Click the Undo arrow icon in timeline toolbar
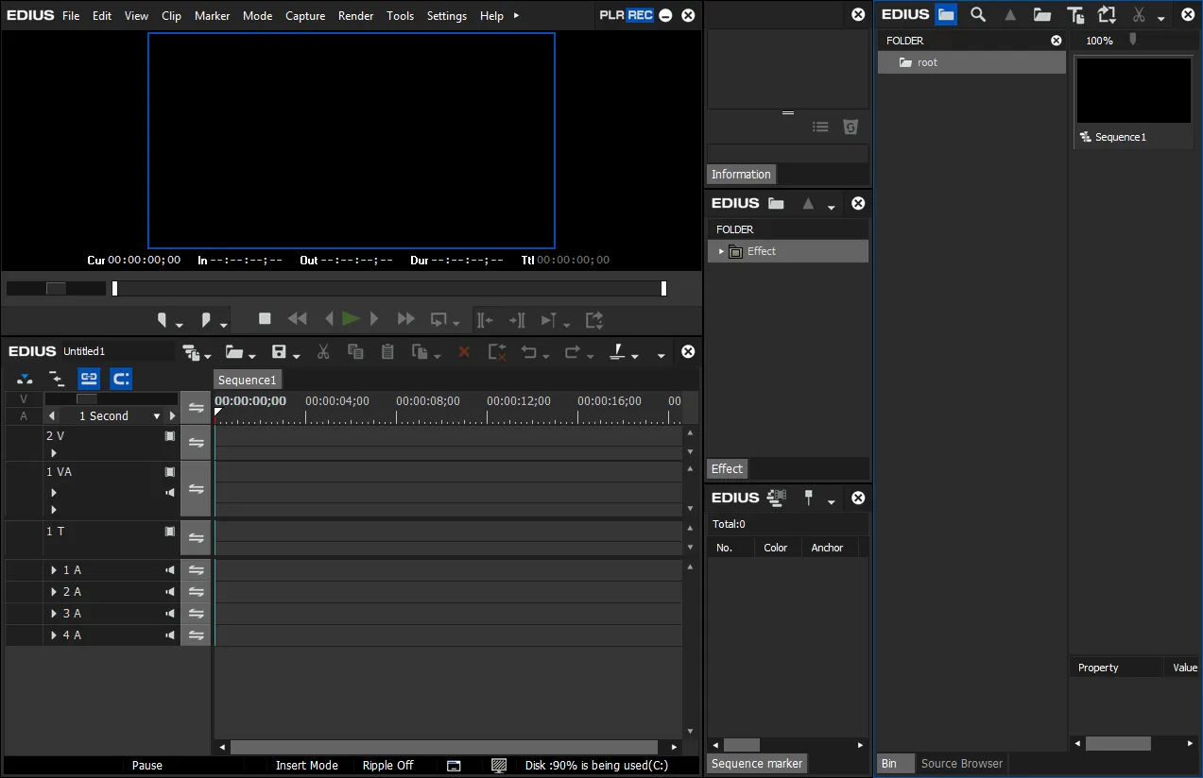Screen dimensions: 1203x778 (x=529, y=351)
